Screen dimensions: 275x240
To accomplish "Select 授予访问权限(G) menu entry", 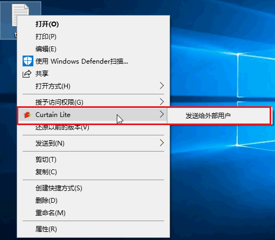I will pos(93,102).
